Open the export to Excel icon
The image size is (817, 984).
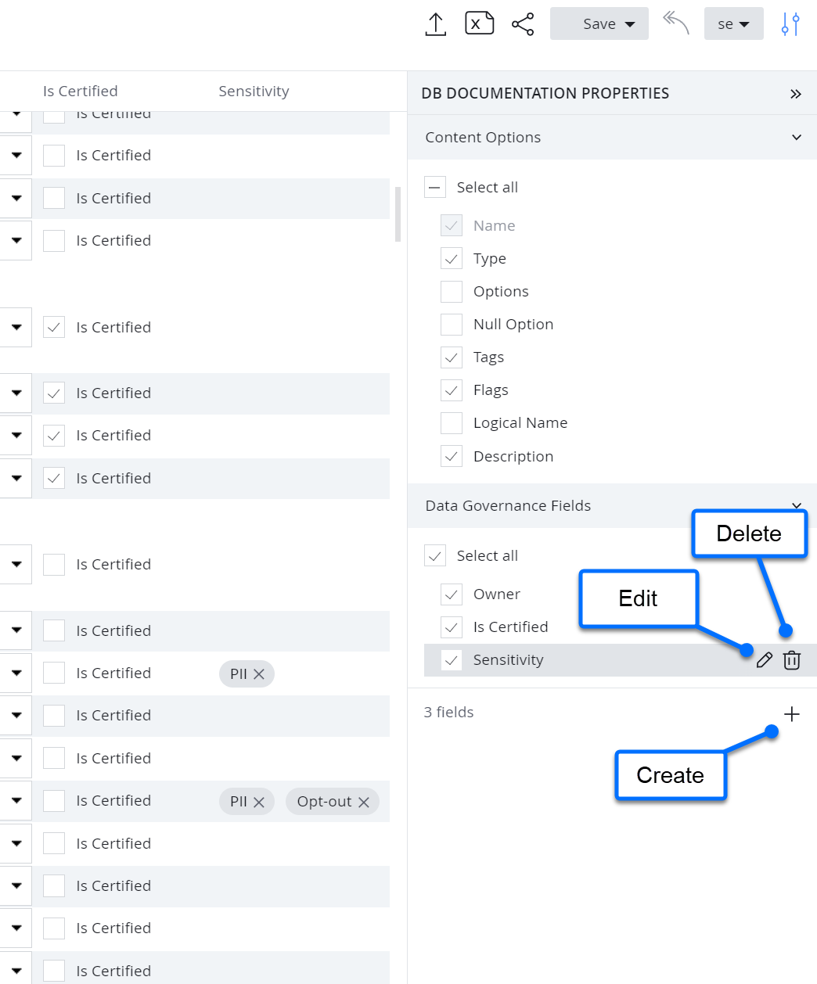[479, 23]
